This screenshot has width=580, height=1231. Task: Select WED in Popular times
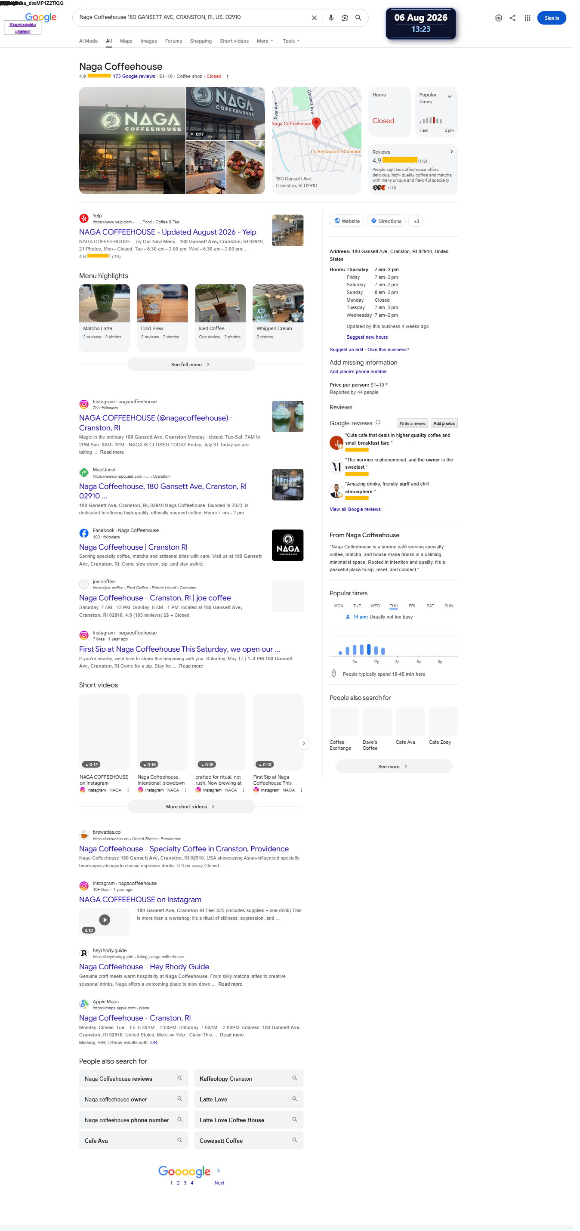[x=376, y=606]
